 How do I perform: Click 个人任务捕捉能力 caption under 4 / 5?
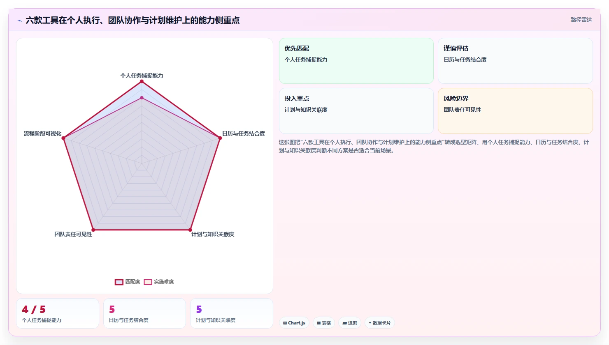click(42, 320)
